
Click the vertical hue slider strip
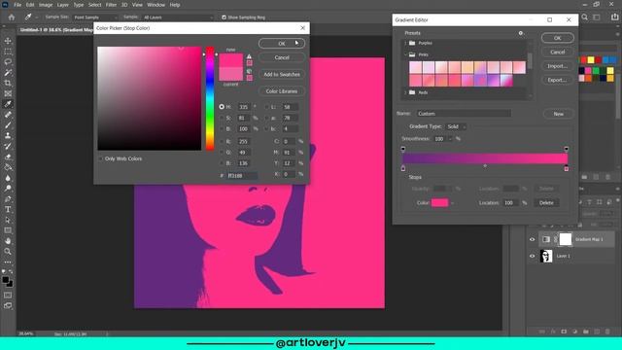coord(210,98)
